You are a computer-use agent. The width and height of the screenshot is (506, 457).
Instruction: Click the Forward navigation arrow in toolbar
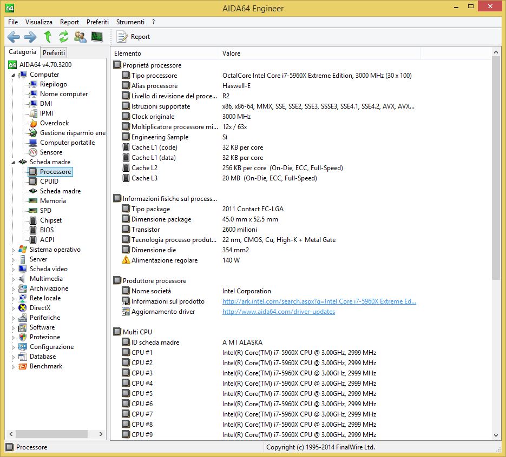tap(30, 37)
